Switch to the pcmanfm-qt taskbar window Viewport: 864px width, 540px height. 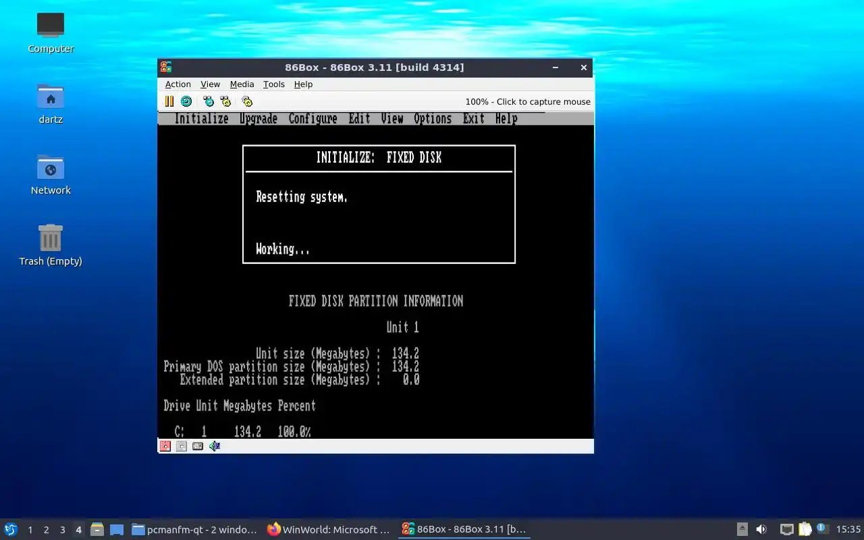pos(194,529)
